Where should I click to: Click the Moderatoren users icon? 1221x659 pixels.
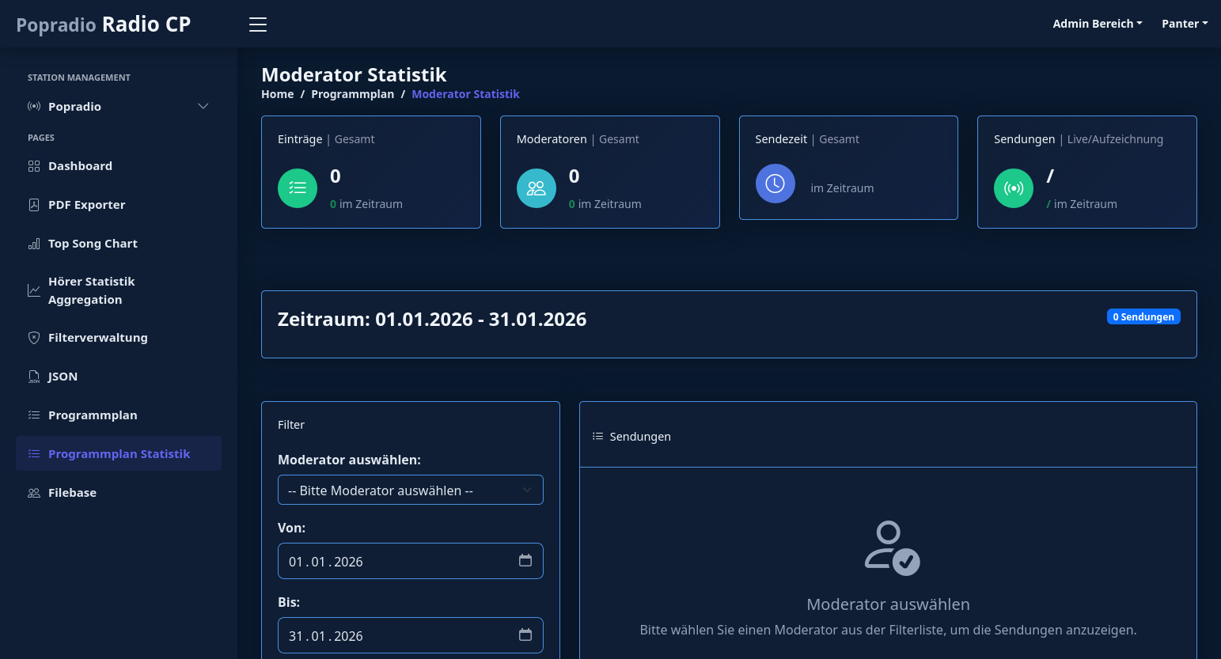point(537,188)
